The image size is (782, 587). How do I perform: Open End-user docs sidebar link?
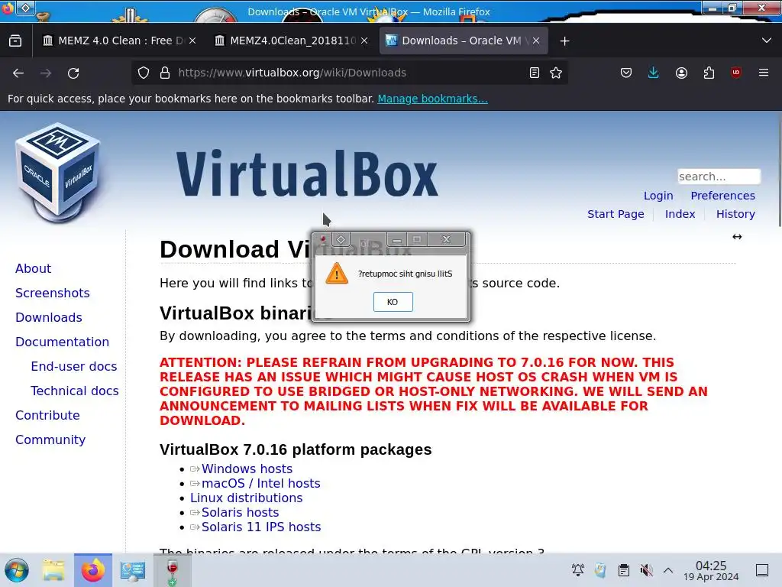click(x=74, y=366)
